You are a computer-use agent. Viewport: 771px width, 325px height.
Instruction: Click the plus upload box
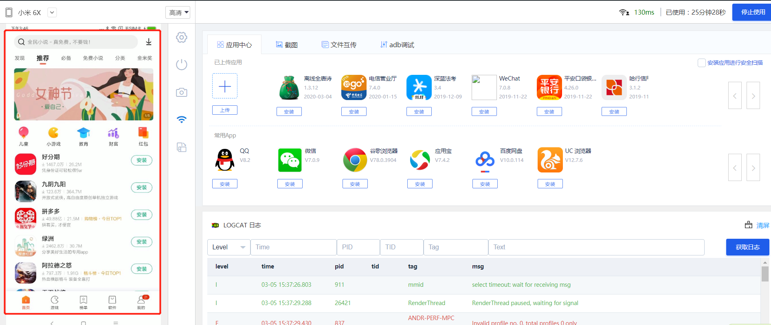225,86
